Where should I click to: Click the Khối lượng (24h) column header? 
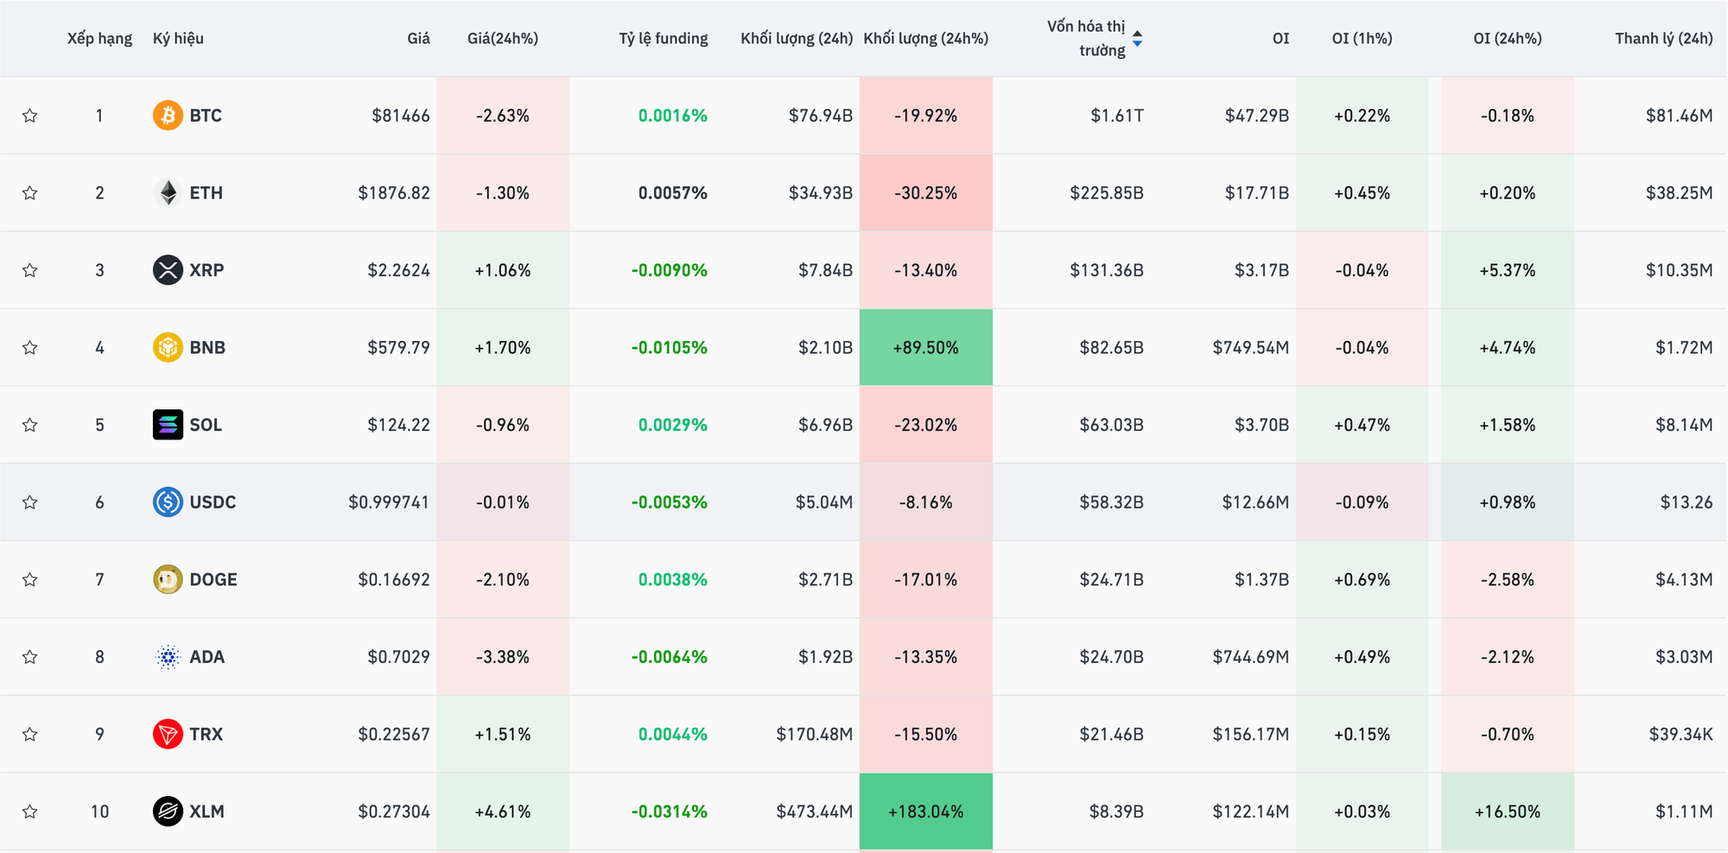pyautogui.click(x=796, y=38)
